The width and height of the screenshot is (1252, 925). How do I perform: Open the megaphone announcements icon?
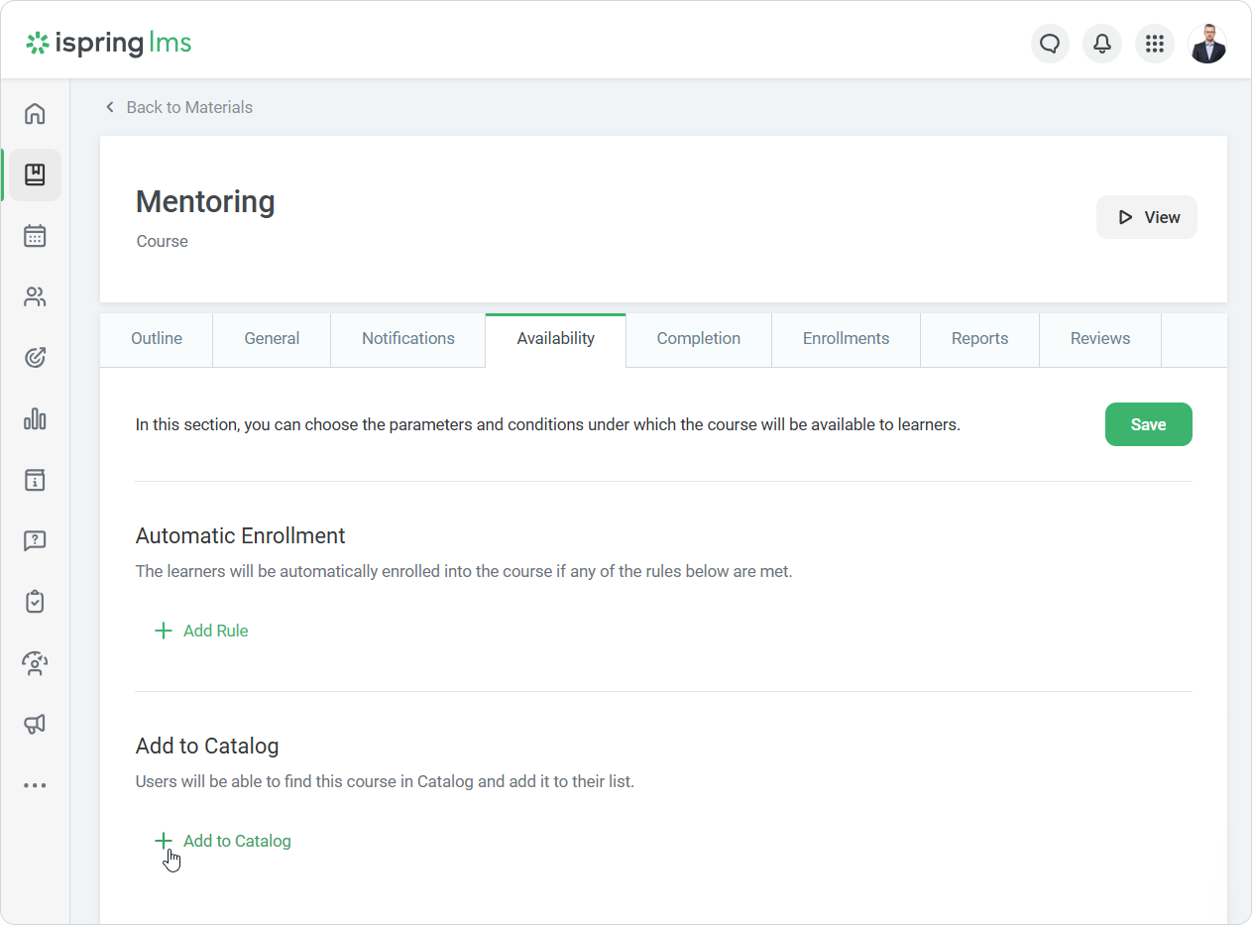pyautogui.click(x=35, y=725)
